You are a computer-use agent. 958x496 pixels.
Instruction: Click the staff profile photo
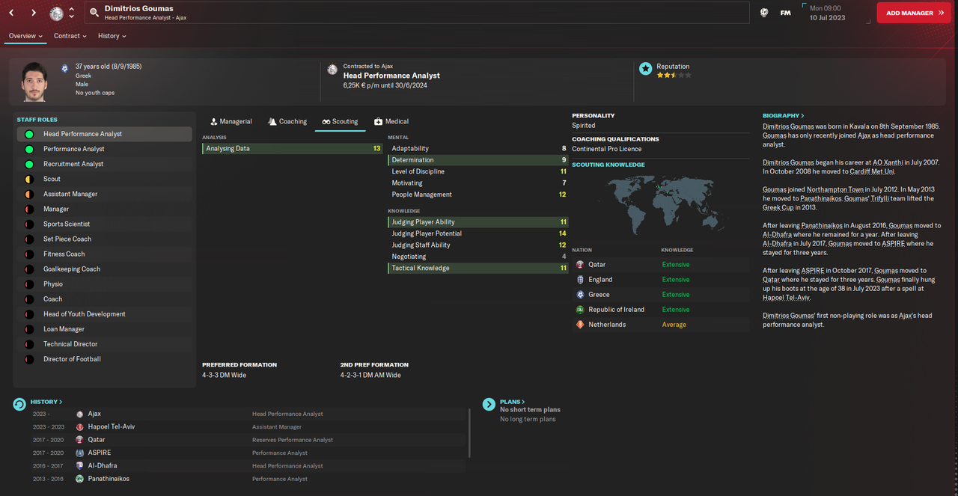(x=34, y=82)
